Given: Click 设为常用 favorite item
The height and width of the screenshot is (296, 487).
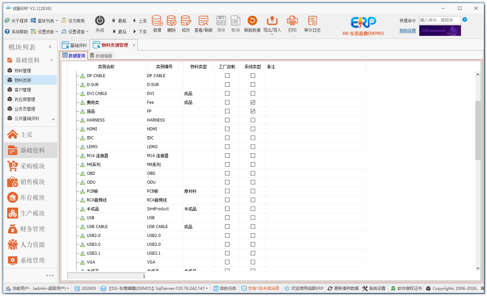Looking at the screenshot, I should pyautogui.click(x=73, y=21).
